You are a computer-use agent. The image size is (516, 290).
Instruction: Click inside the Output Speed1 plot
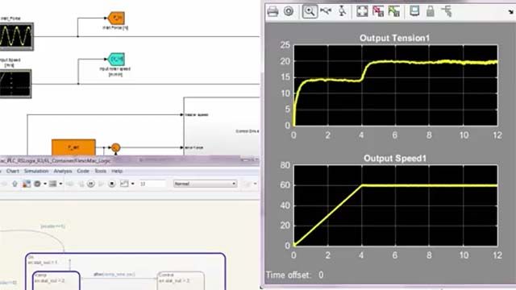(396, 206)
